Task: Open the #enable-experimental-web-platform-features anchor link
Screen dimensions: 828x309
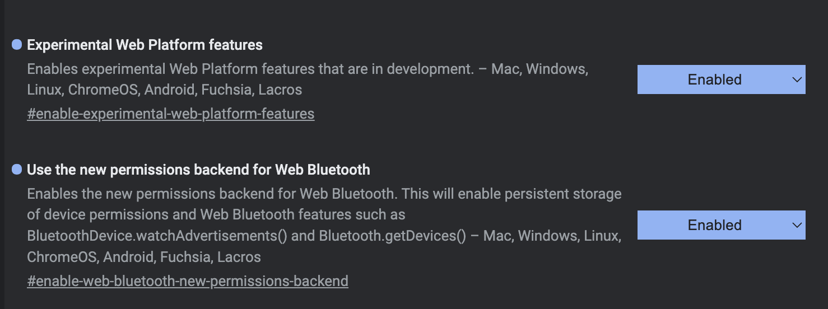Action: point(170,114)
